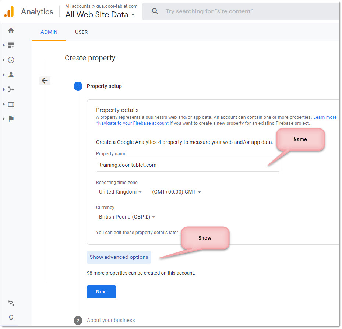Open the United Kingdom country dropdown
The height and width of the screenshot is (329, 342).
(x=120, y=192)
